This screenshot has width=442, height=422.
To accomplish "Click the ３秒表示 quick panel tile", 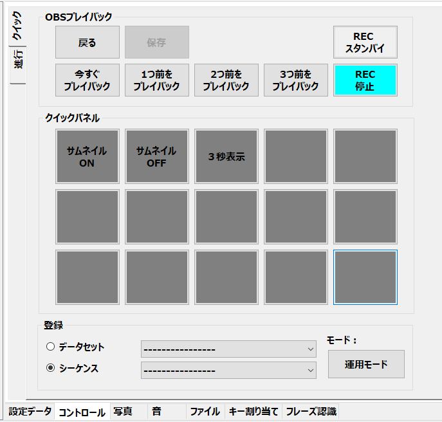I will coord(226,156).
